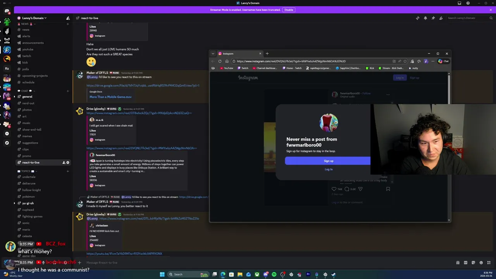Open the Ks server icon
This screenshot has width=496, height=279.
pos(7,68)
